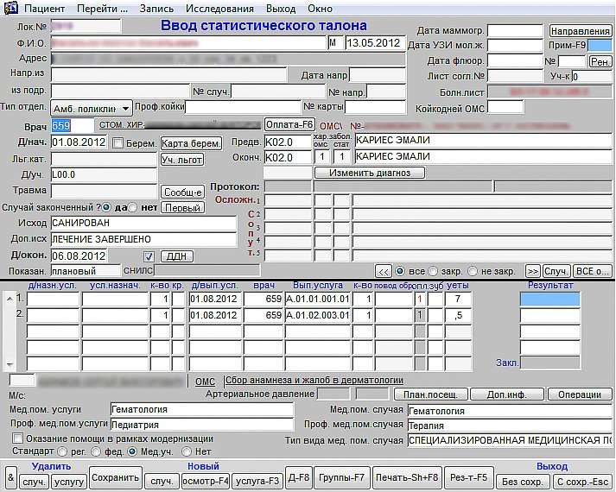Viewport: 616px width, 492px height.
Task: Click service code A.01.01.001.01 cell
Action: 317,299
